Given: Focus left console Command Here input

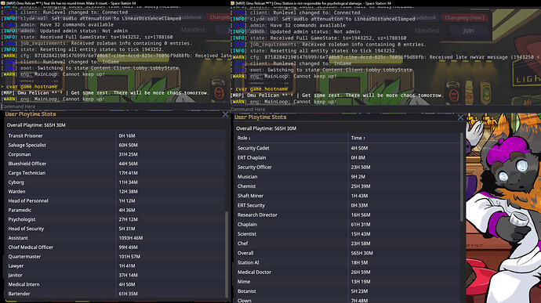Looking at the screenshot, I should click(115, 106).
